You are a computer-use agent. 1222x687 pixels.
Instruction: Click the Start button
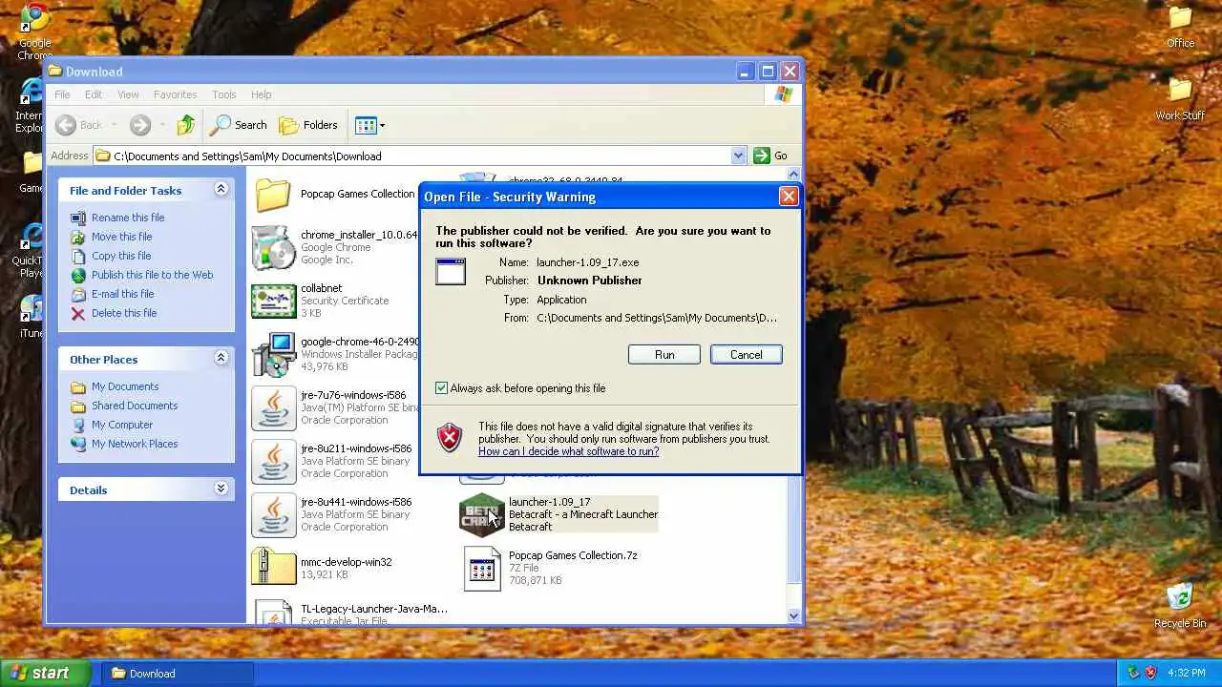[45, 673]
